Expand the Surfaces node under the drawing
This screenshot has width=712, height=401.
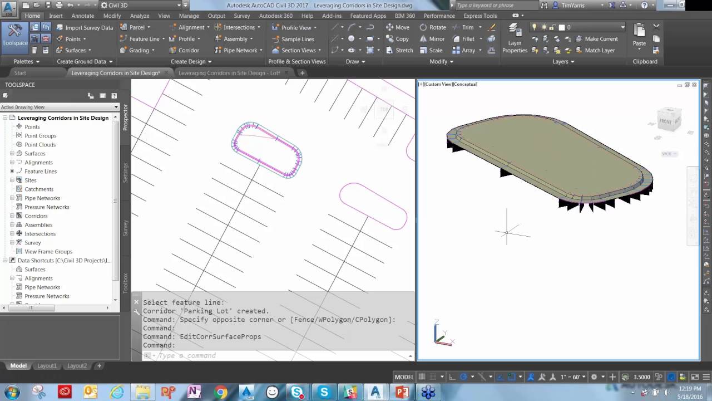(12, 154)
